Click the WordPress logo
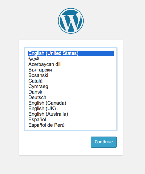145x174 pixels. pos(71,21)
